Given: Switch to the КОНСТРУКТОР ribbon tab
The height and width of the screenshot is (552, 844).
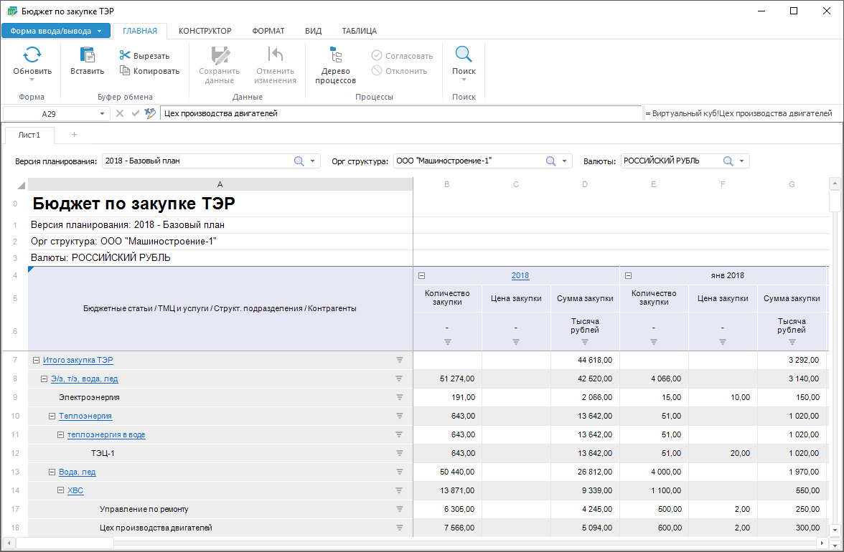Looking at the screenshot, I should click(x=205, y=31).
